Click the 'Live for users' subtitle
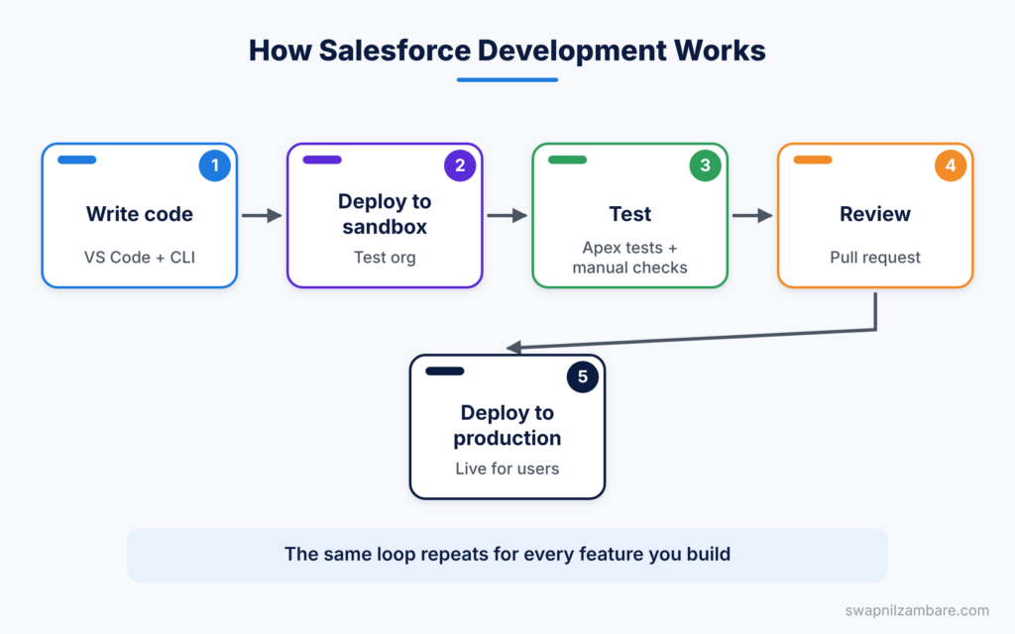1015x634 pixels. pos(507,469)
